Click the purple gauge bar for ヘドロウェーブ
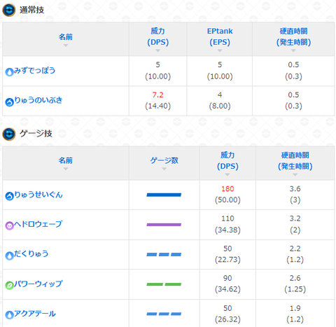Screen dimensions: 336x327 tap(164, 225)
